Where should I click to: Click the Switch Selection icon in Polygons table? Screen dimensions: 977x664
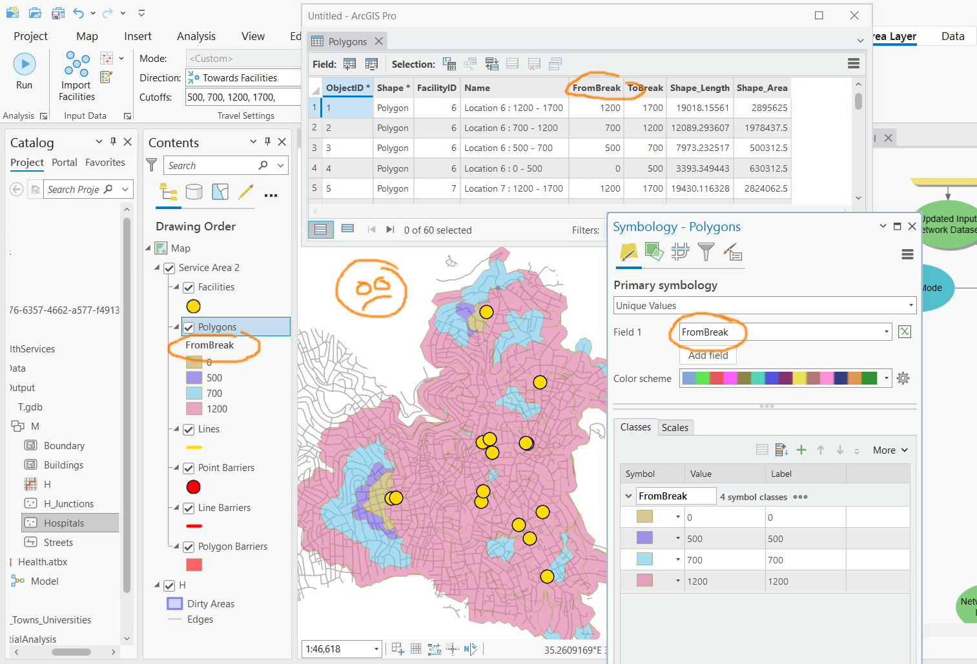click(491, 64)
